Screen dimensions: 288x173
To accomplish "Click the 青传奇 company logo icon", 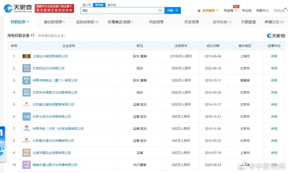I will click(x=26, y=80).
